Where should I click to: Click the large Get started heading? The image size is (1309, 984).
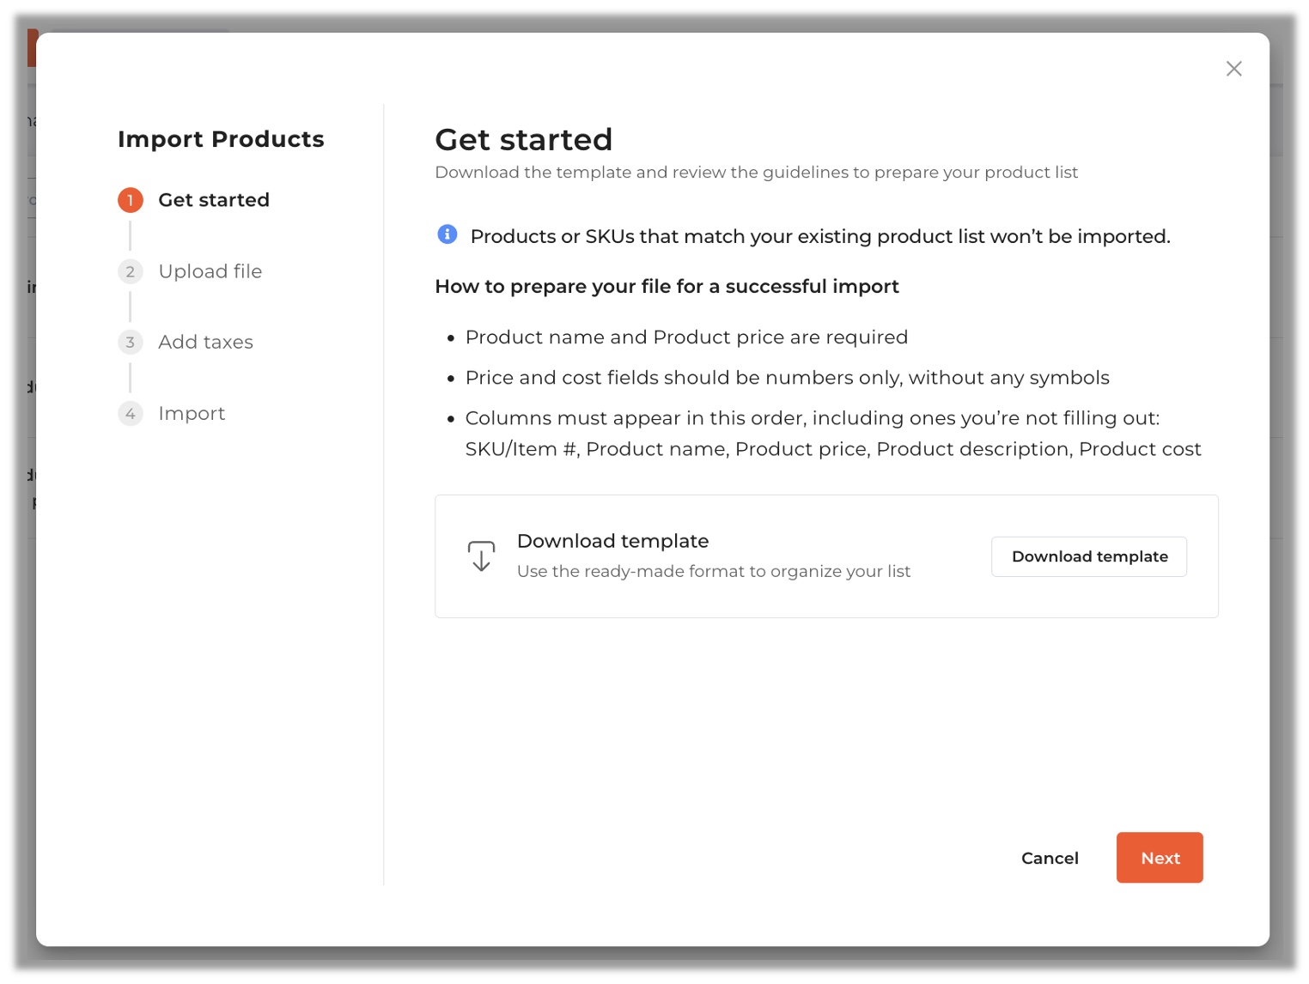pos(524,140)
